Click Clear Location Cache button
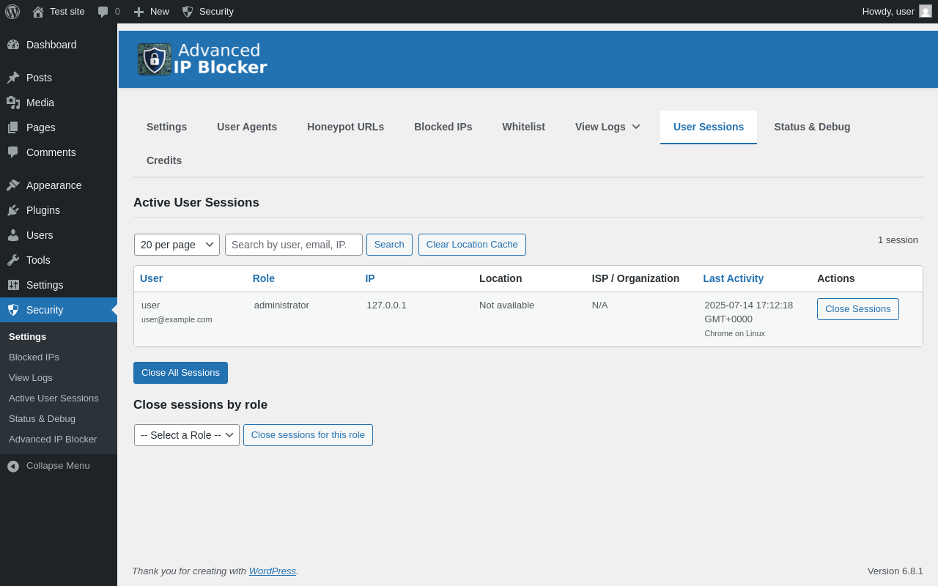The height and width of the screenshot is (586, 938). tap(472, 245)
